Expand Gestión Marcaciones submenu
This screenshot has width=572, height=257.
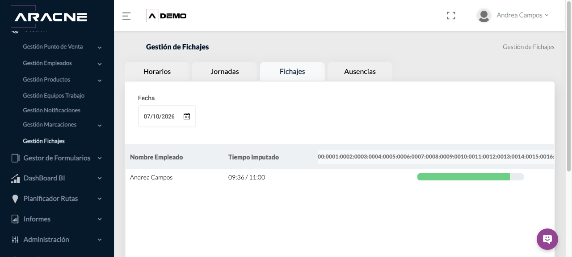[100, 125]
